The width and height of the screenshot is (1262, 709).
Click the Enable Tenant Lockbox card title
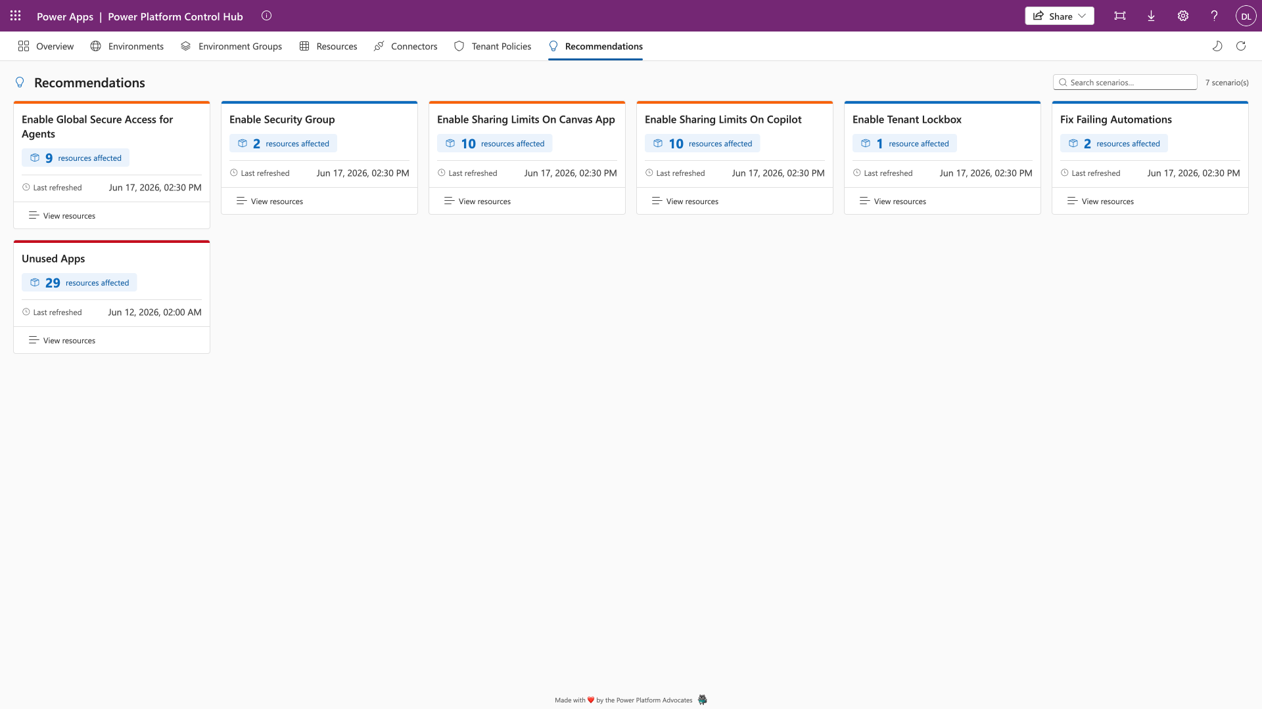coord(906,119)
